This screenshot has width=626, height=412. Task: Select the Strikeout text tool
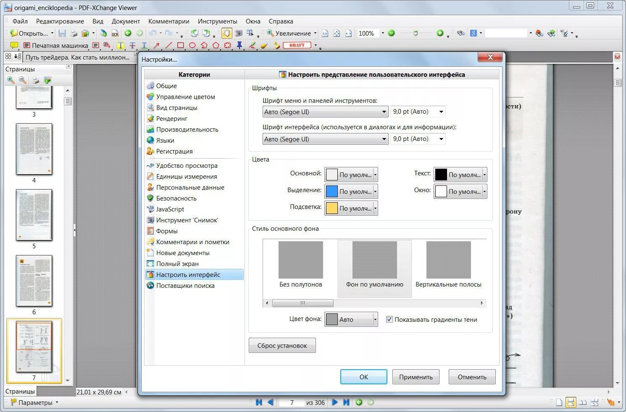pyautogui.click(x=132, y=45)
